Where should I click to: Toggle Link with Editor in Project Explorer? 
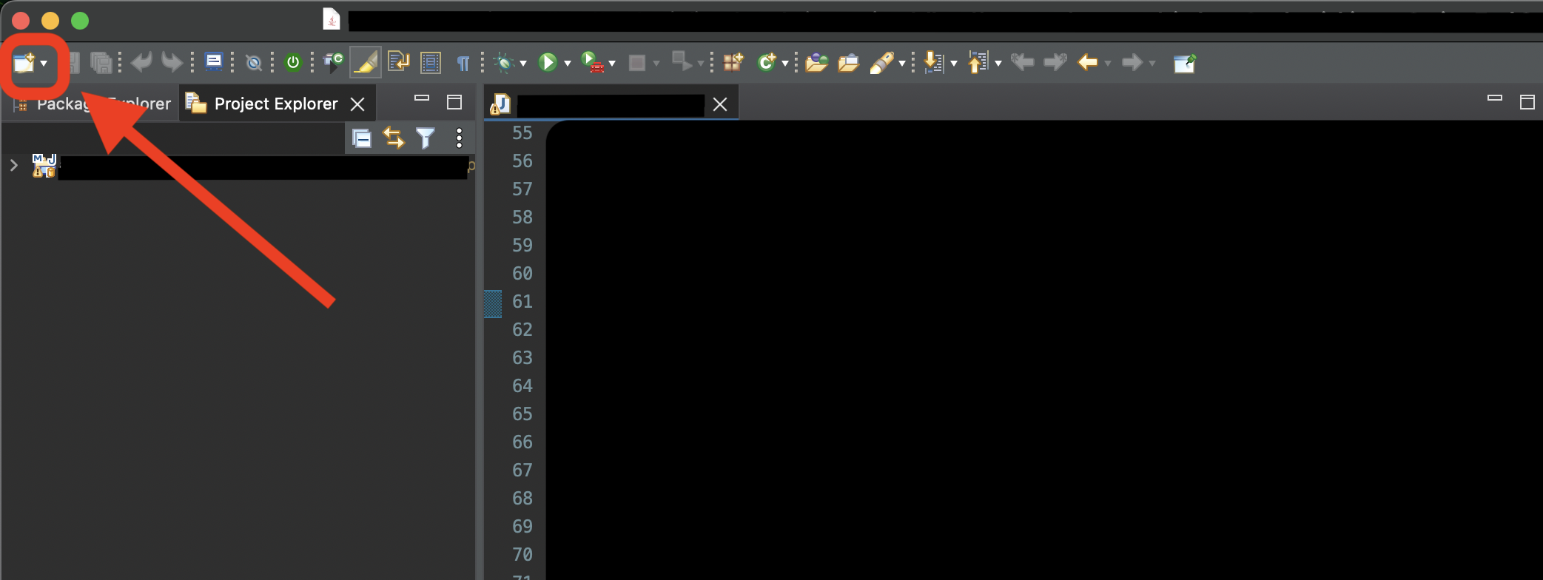point(394,138)
